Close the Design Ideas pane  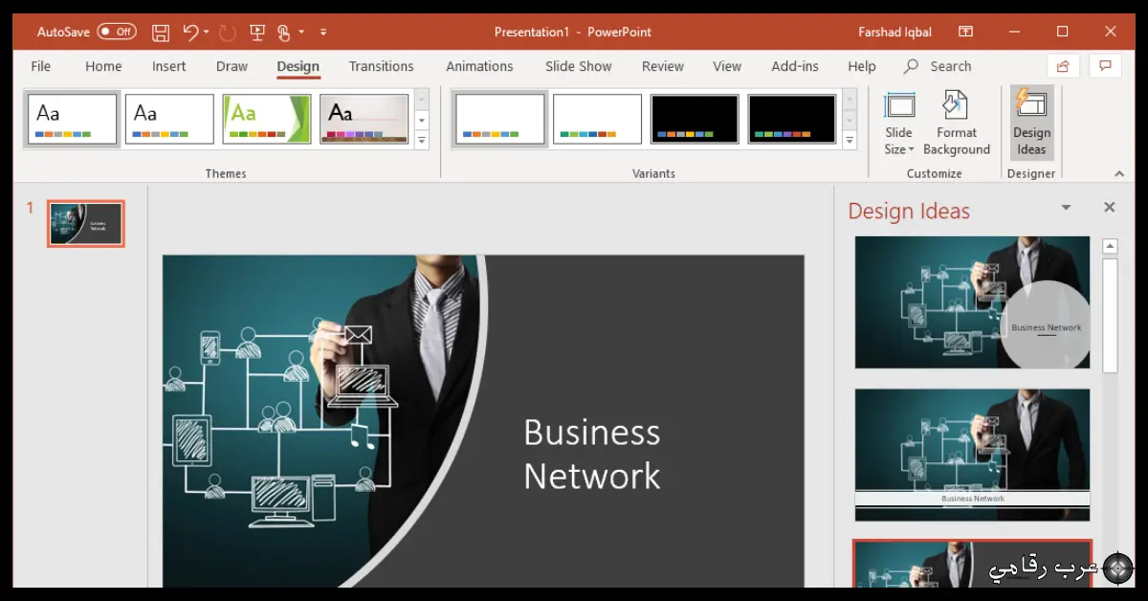tap(1109, 208)
